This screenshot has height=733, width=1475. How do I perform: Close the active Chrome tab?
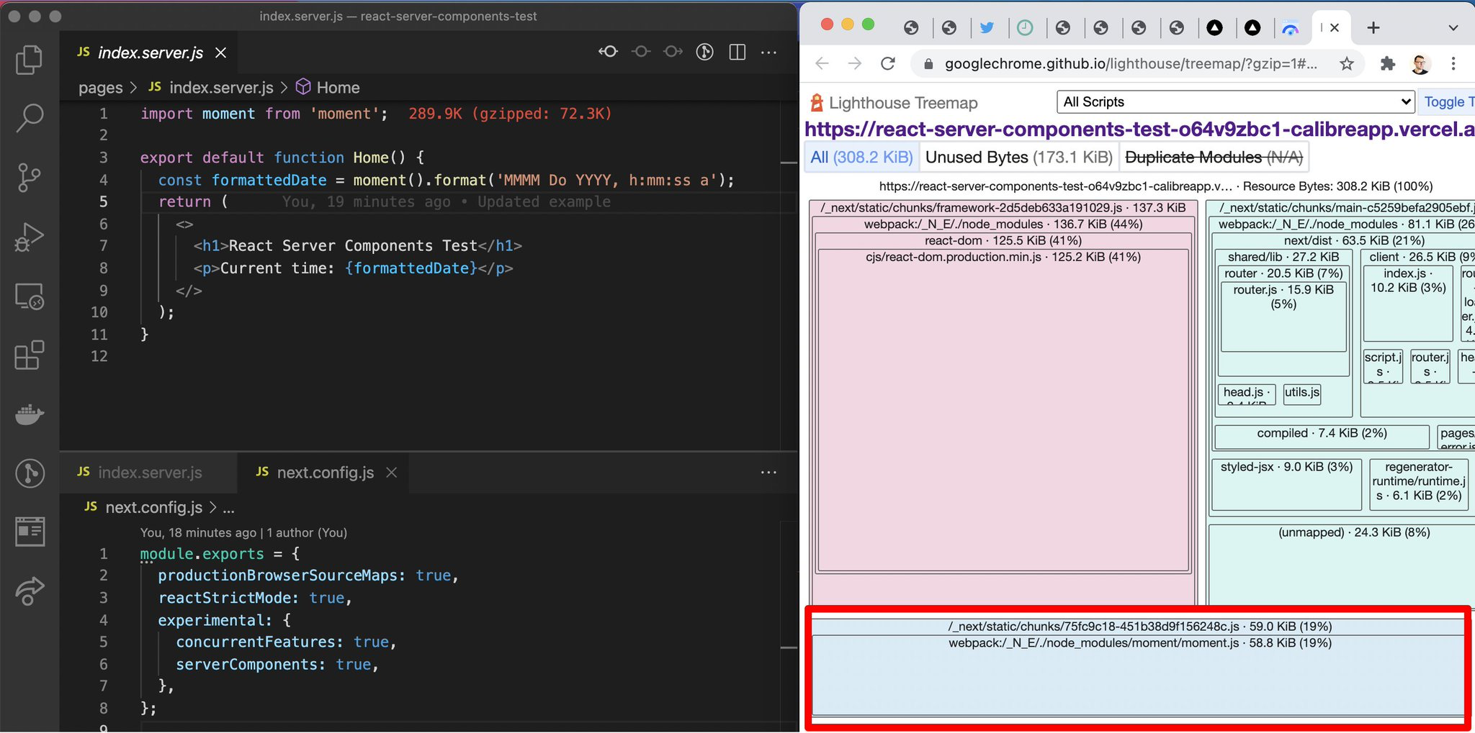click(x=1335, y=27)
